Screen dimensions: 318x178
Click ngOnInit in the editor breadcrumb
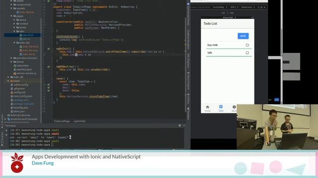[x=79, y=121]
